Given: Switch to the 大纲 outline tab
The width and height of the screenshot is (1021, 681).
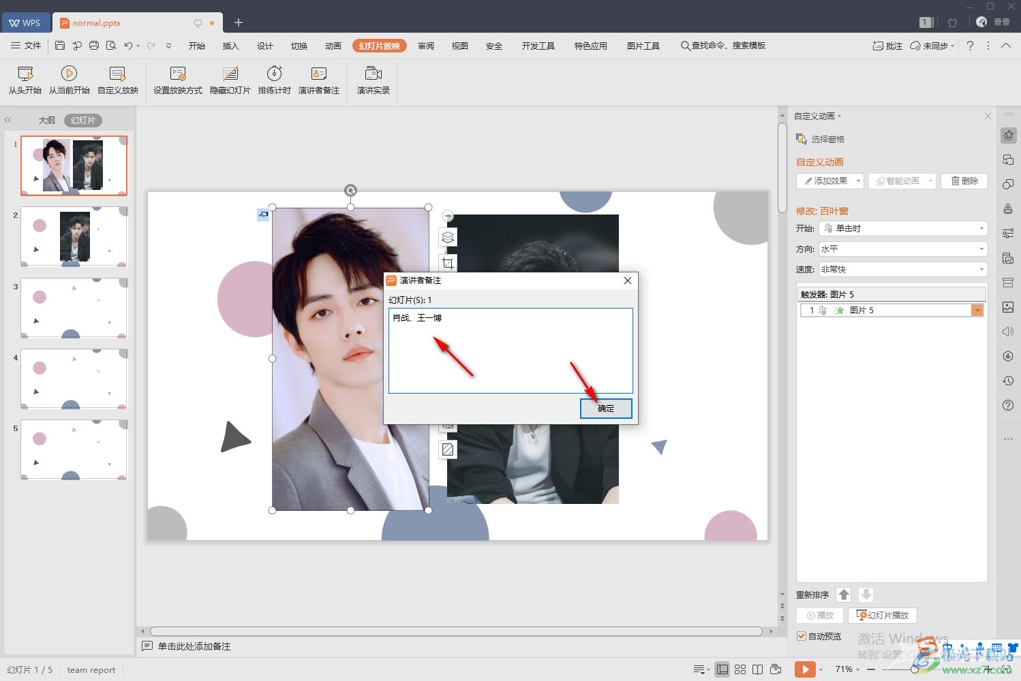Looking at the screenshot, I should (x=46, y=121).
